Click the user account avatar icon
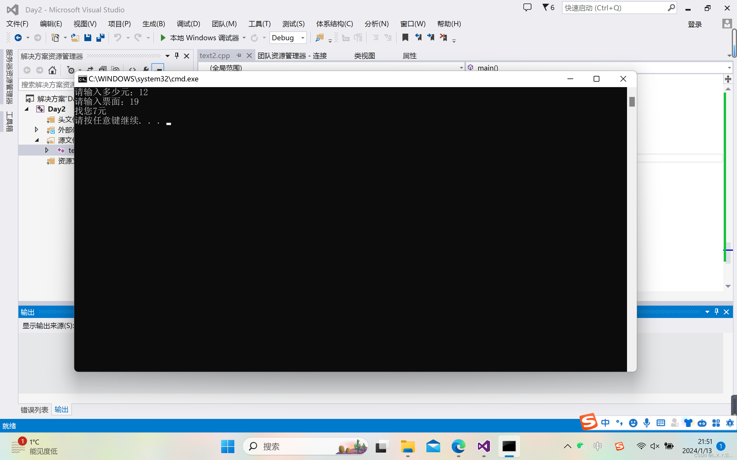737x460 pixels. [x=727, y=24]
